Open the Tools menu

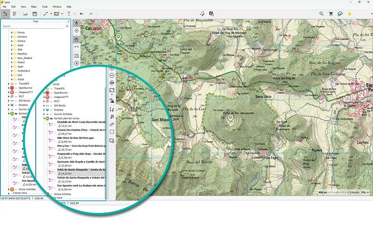[45, 7]
